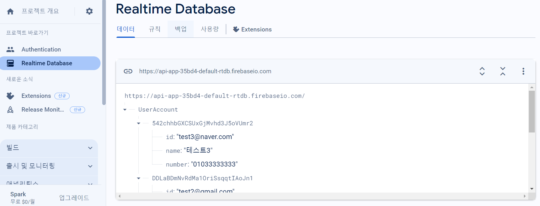The image size is (540, 206).
Task: Click the Extensions puzzle icon in sidebar
Action: [x=10, y=96]
